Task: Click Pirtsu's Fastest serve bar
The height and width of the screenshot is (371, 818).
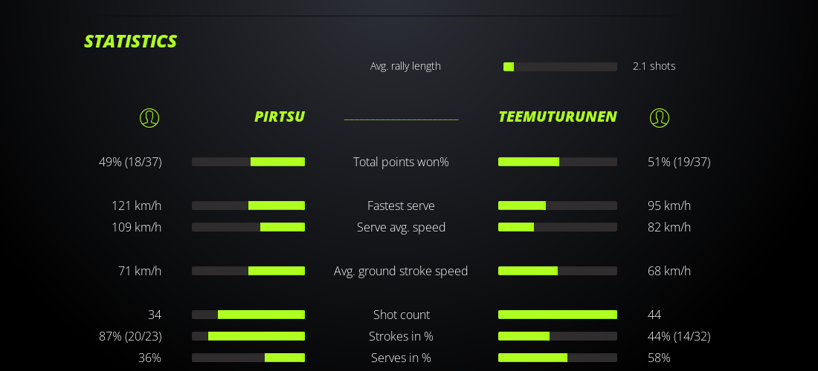Action: [248, 206]
